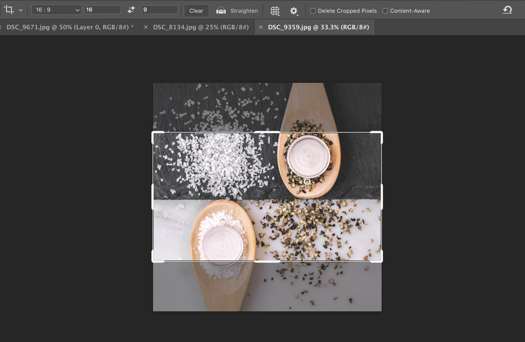
Task: Enable Content-Aware checkbox
Action: (385, 11)
